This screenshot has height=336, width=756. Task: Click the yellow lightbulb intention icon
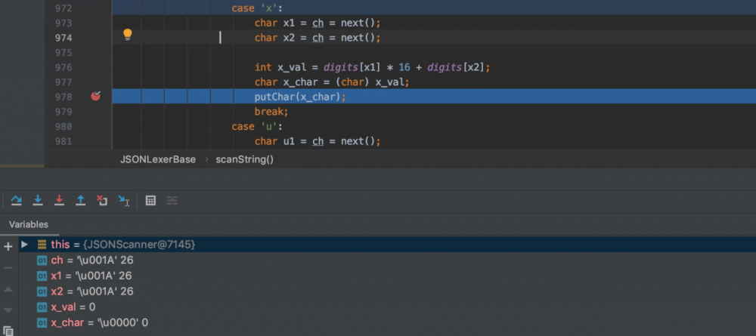(x=127, y=34)
